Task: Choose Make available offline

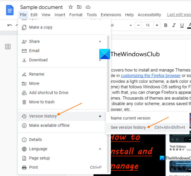Action: (62, 126)
